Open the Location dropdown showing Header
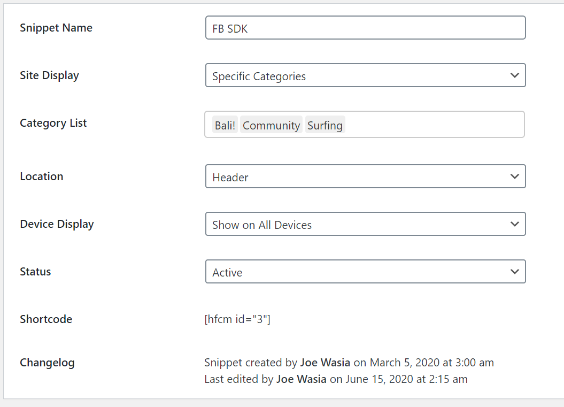The width and height of the screenshot is (564, 407). click(366, 176)
